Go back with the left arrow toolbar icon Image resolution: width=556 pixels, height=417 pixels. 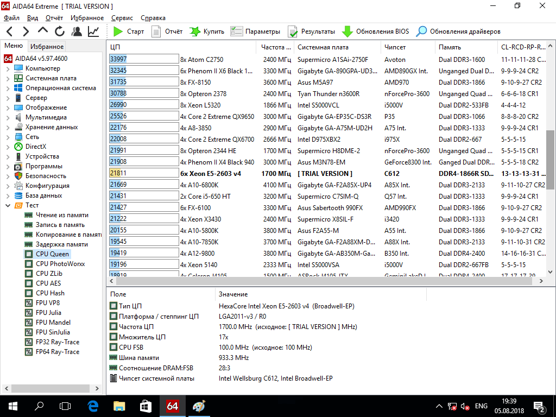pos(10,31)
